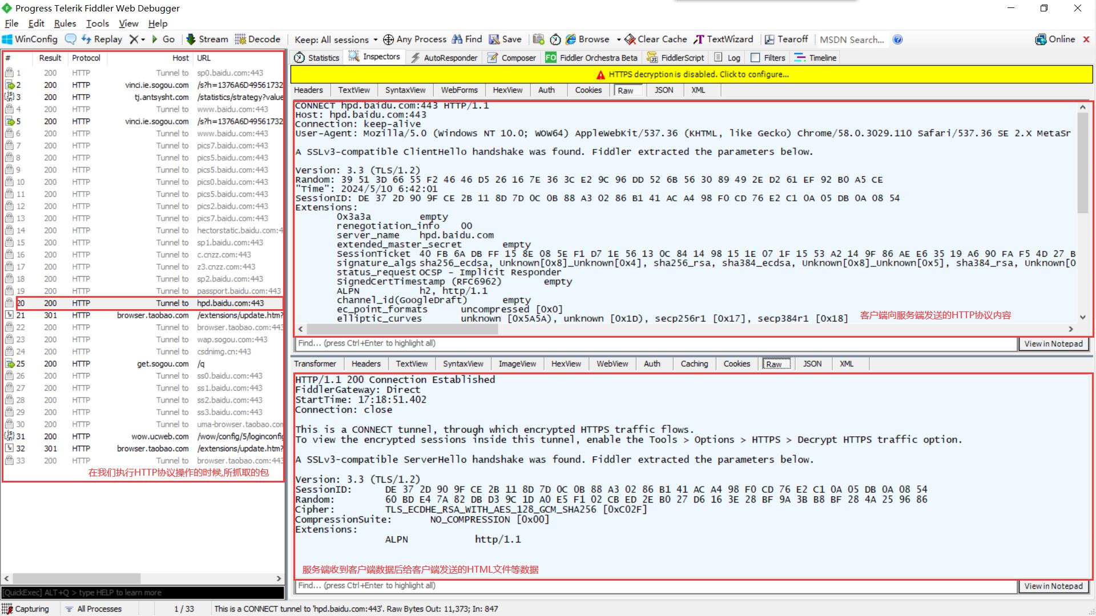Open the File menu
This screenshot has height=616, width=1096.
pyautogui.click(x=11, y=23)
